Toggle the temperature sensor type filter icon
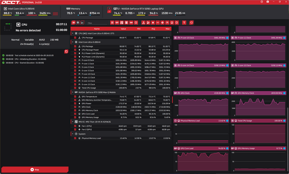Screen dimensions: 289x174 144,23
